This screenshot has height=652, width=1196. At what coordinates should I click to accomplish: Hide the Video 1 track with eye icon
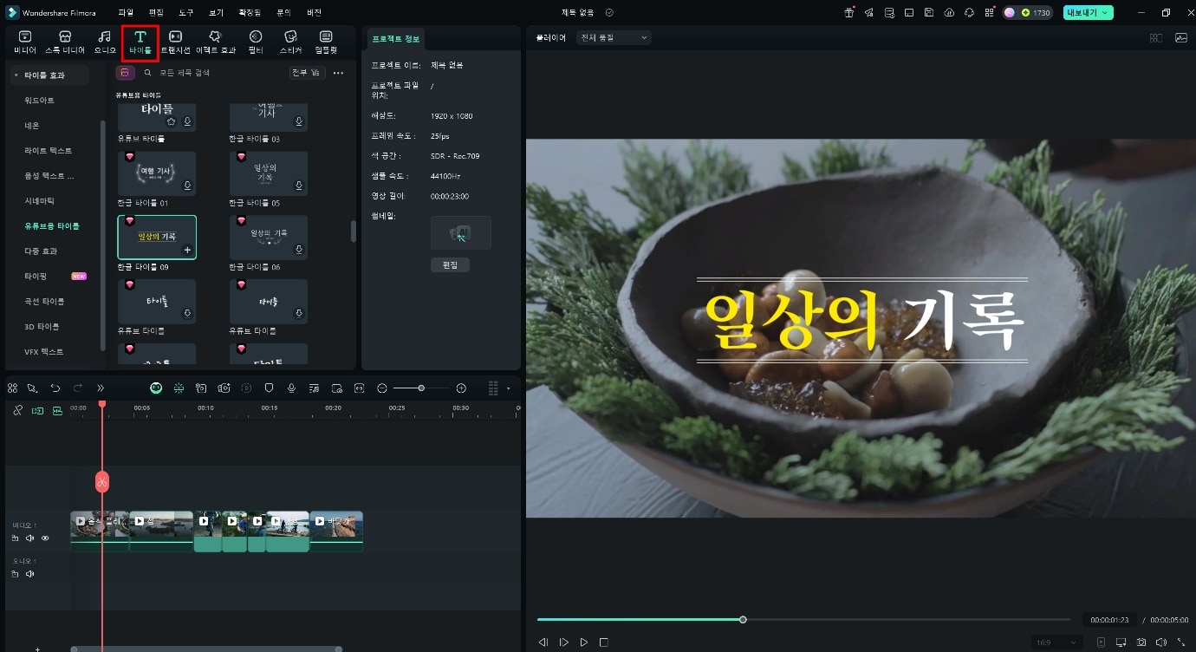[x=45, y=538]
